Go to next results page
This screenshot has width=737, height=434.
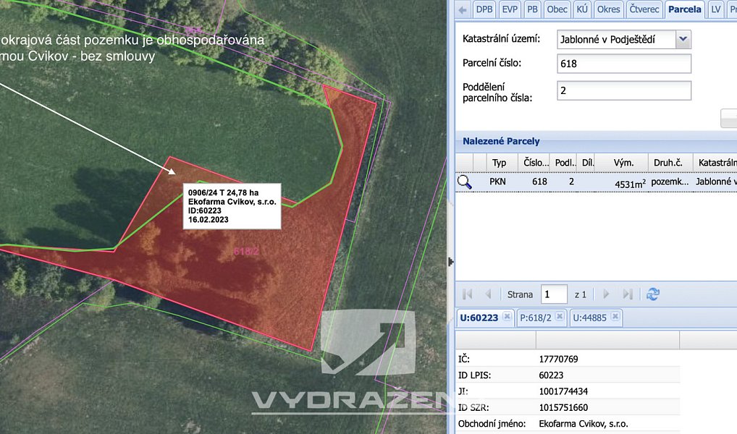tap(606, 294)
